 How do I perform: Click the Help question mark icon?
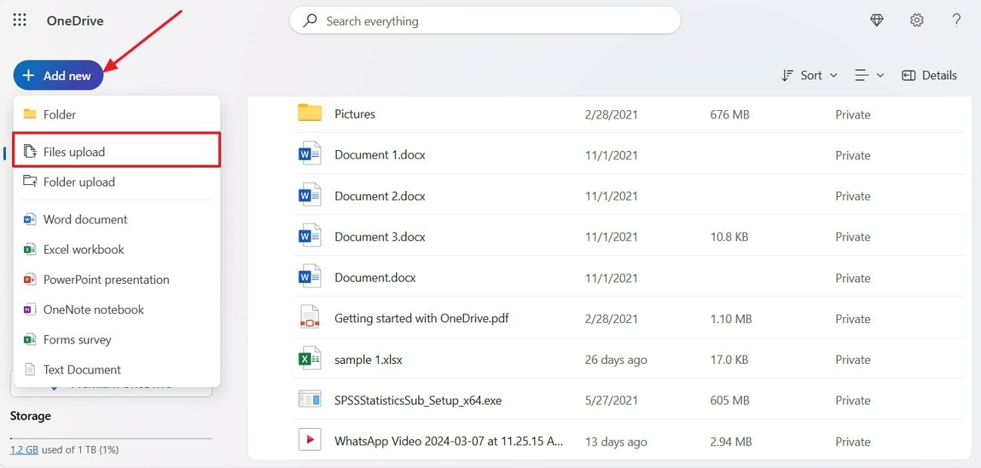[956, 20]
